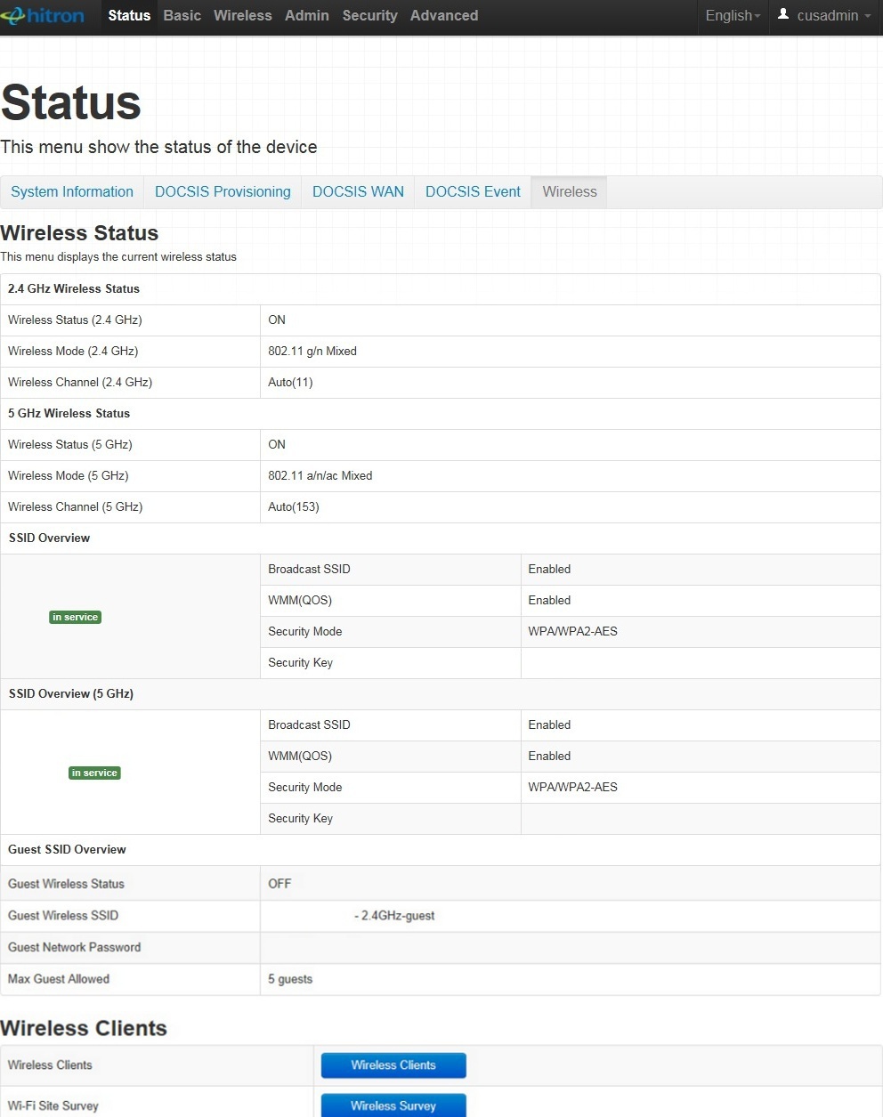The width and height of the screenshot is (883, 1117).
Task: Click the in service badge for 5 GHz SSID
Action: [94, 773]
